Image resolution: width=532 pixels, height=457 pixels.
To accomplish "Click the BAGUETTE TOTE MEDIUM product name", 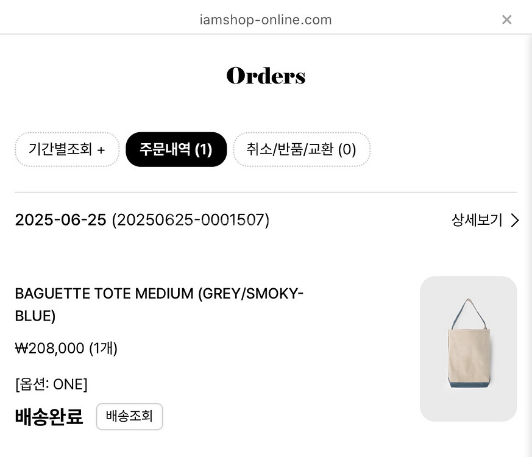I will coord(104,294).
